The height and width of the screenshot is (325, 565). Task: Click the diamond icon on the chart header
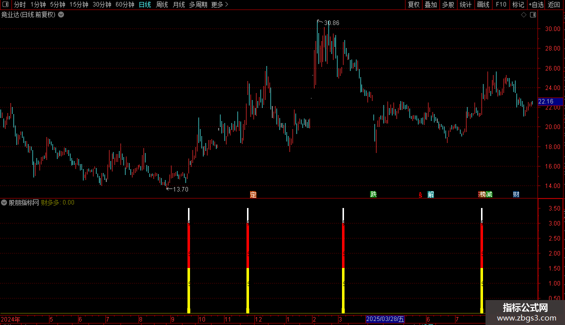tap(524, 15)
